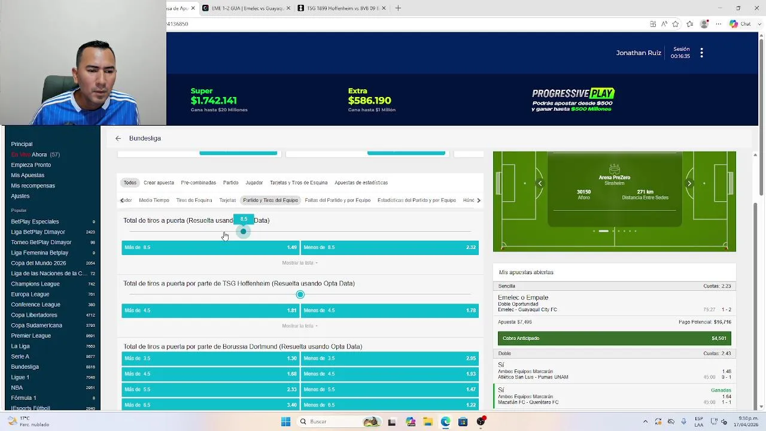766x431 pixels.
Task: Open Partido y Tiros del Equipo tab
Action: click(270, 200)
